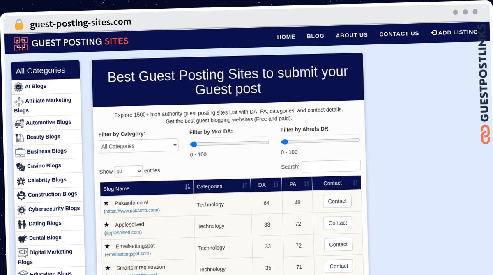493x275 pixels.
Task: Sort table by Blog Name column
Action: 187,187
